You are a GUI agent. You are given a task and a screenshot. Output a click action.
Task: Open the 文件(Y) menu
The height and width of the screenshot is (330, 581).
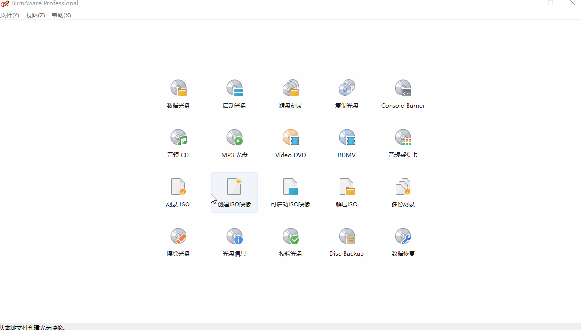click(x=10, y=15)
